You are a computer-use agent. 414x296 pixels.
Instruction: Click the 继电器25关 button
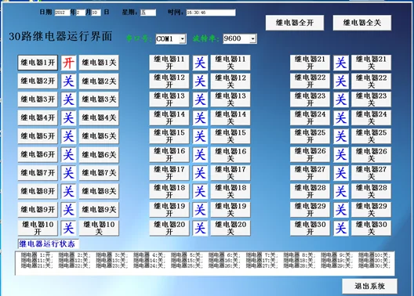point(371,136)
